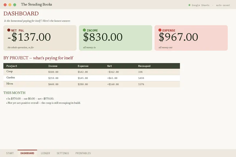Screen dimensions: 236x157
Task: Click the dark red NET P&L dot
Action: pos(9,30)
